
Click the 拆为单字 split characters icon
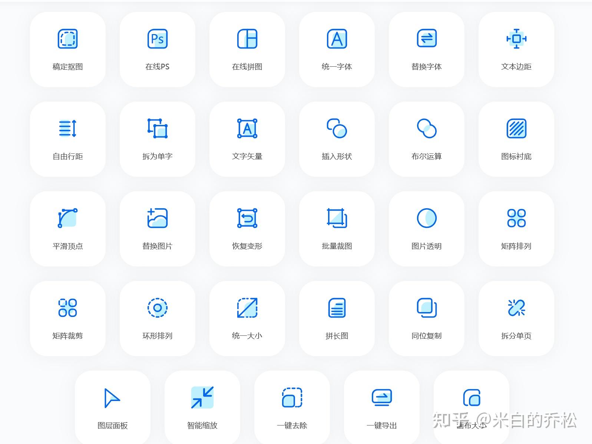pyautogui.click(x=158, y=129)
